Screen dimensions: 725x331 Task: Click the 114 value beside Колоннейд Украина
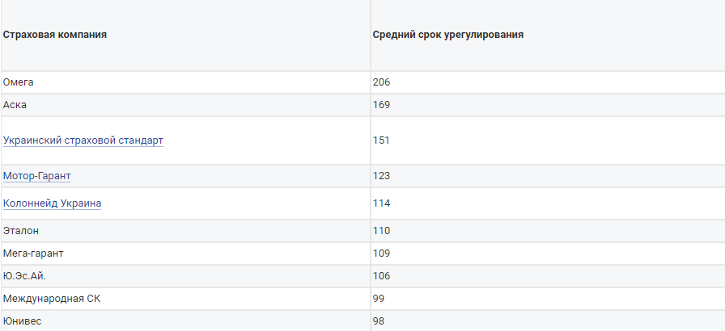[382, 203]
